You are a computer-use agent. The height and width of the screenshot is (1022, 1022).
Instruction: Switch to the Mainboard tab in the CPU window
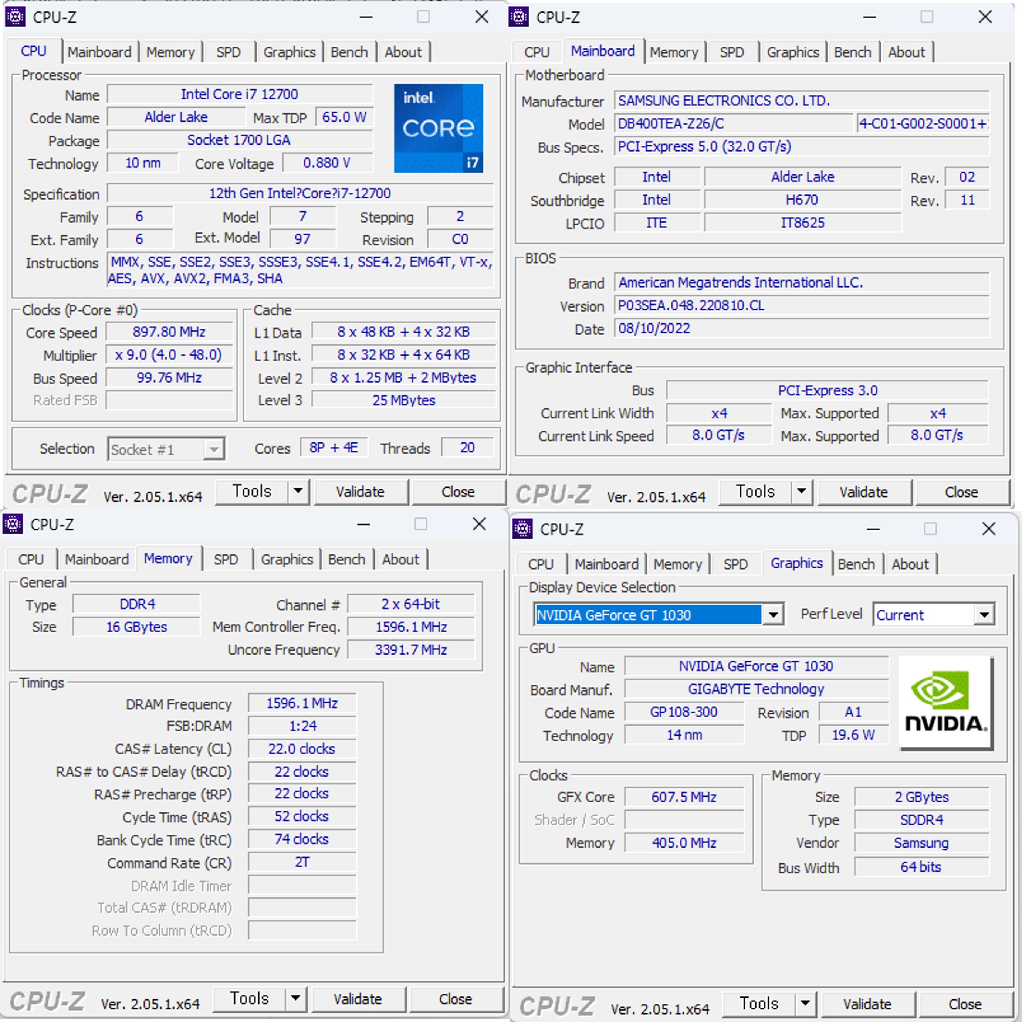[x=99, y=52]
